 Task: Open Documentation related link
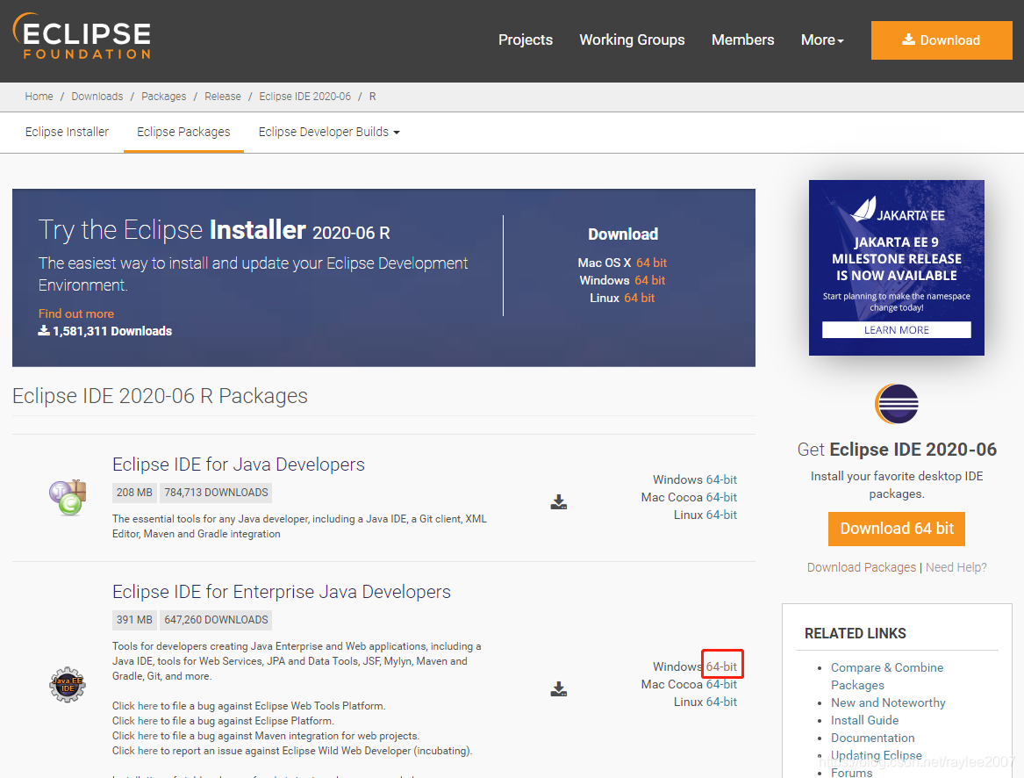pos(872,738)
